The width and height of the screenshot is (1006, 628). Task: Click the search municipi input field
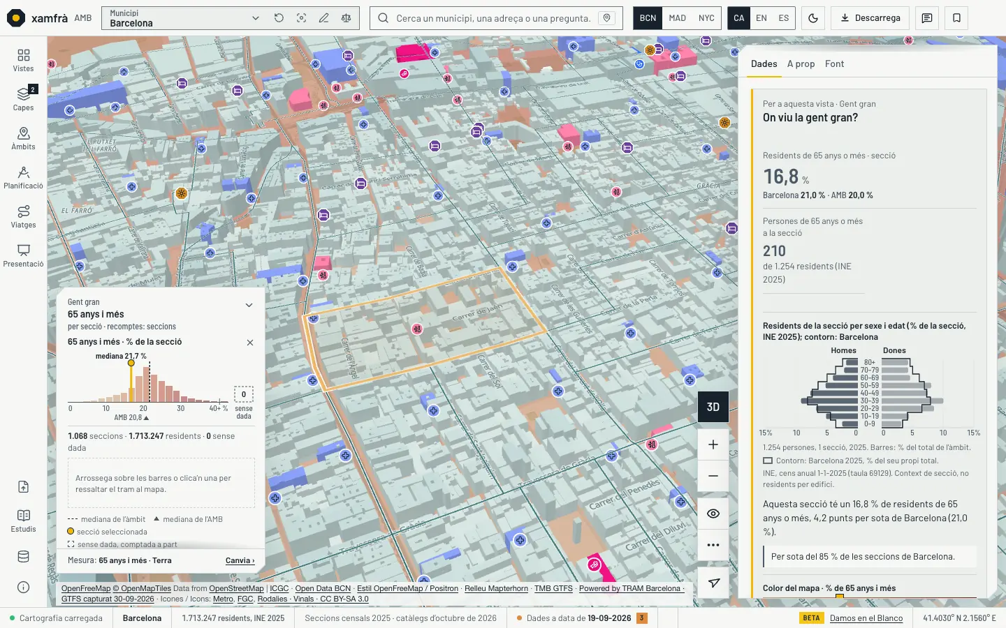coord(493,18)
